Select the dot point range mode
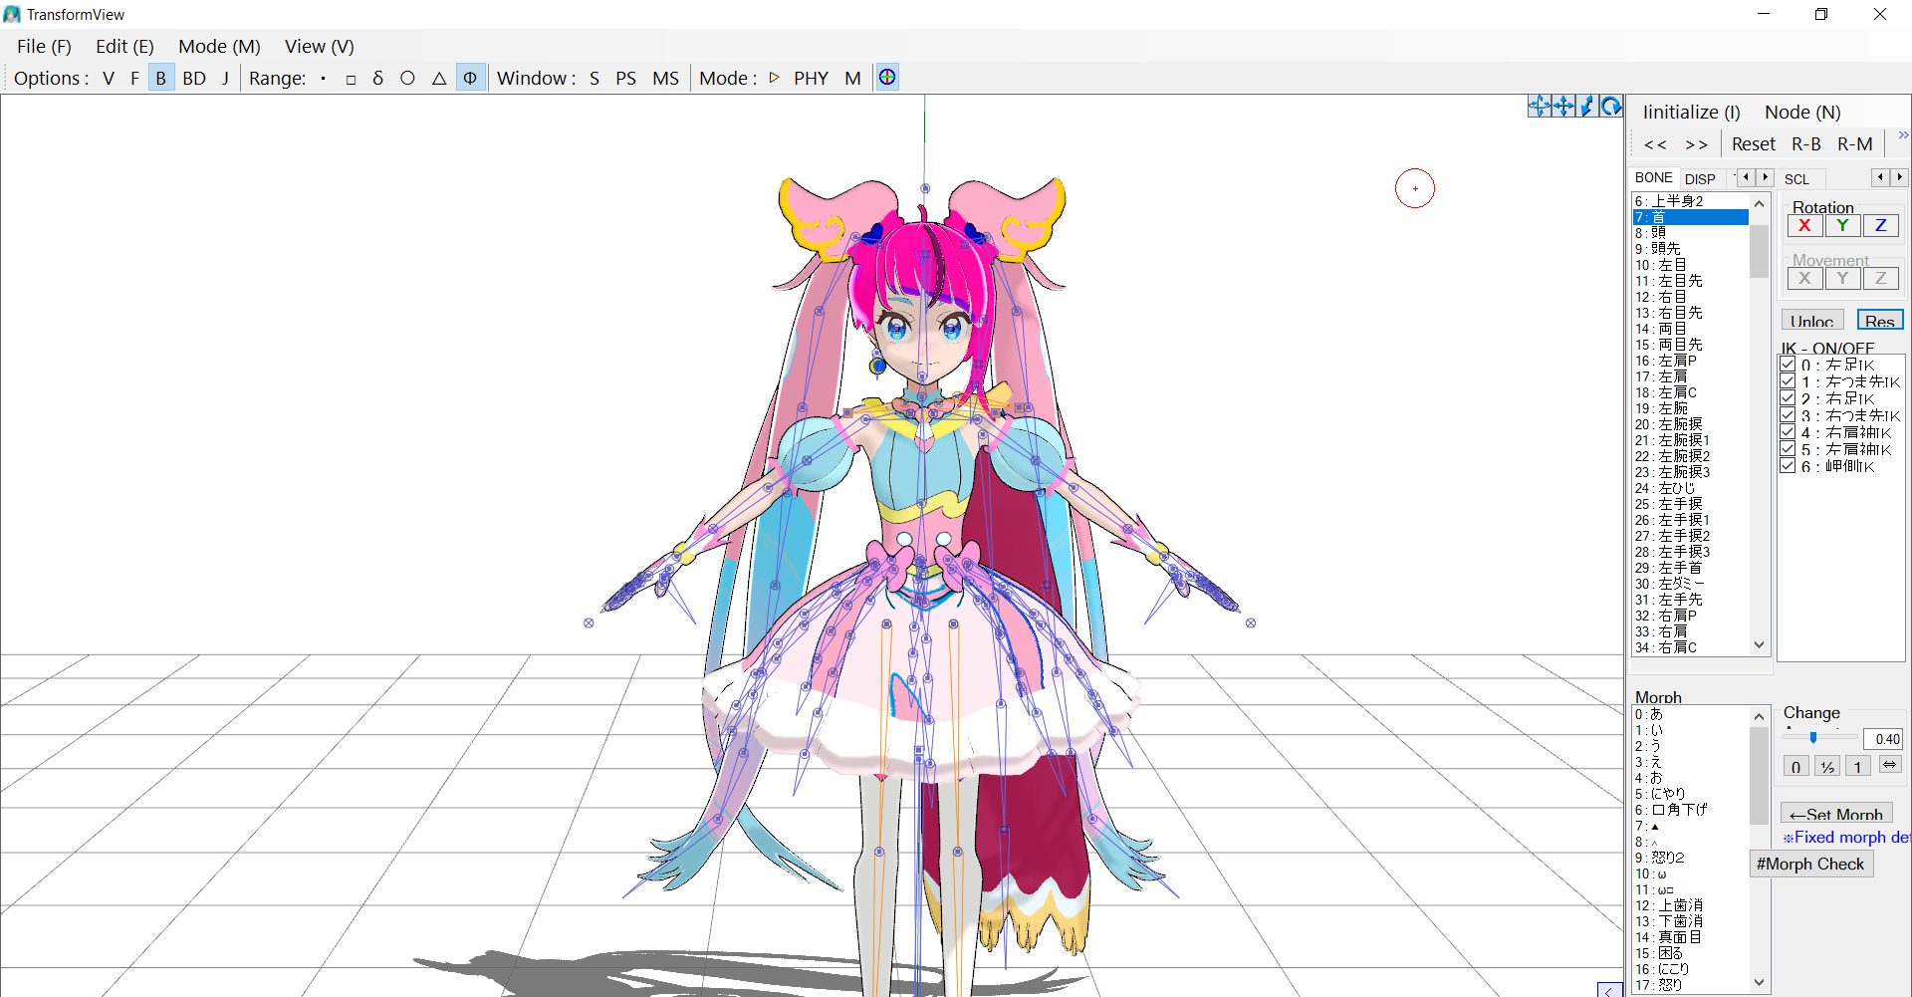This screenshot has width=1912, height=997. pos(323,78)
